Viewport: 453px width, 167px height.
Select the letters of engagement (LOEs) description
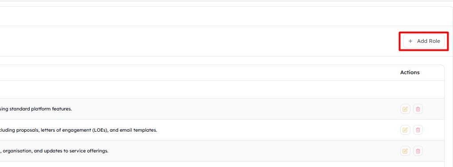pos(78,130)
